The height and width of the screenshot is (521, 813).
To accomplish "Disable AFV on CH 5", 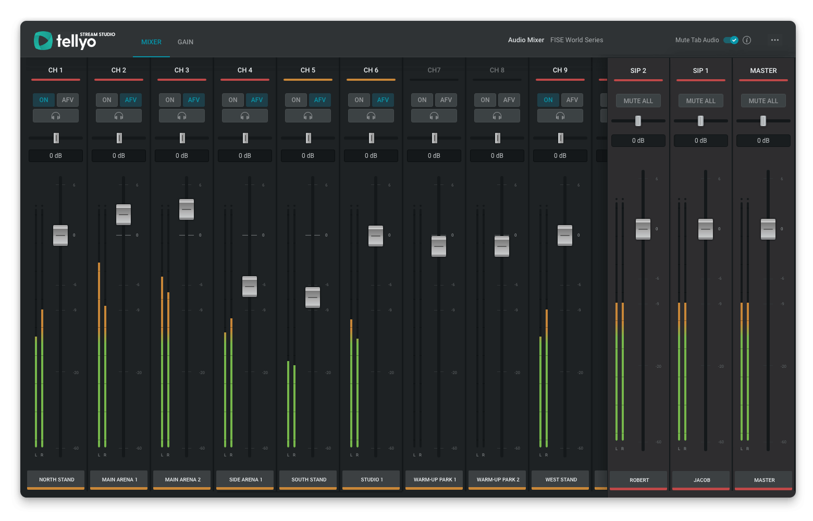I will (x=320, y=100).
